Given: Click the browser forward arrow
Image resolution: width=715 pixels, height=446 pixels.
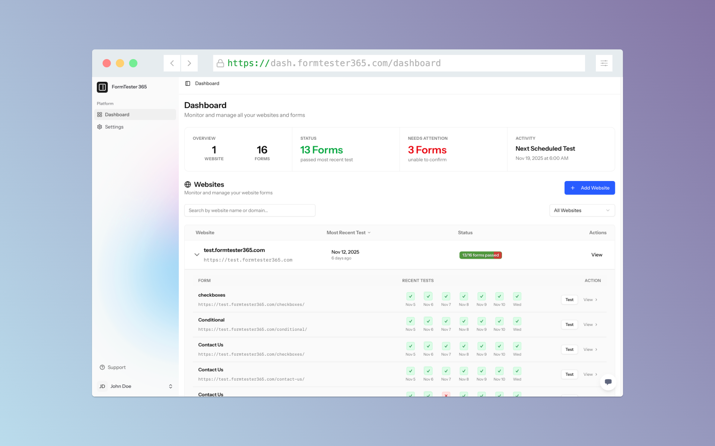Looking at the screenshot, I should point(189,63).
